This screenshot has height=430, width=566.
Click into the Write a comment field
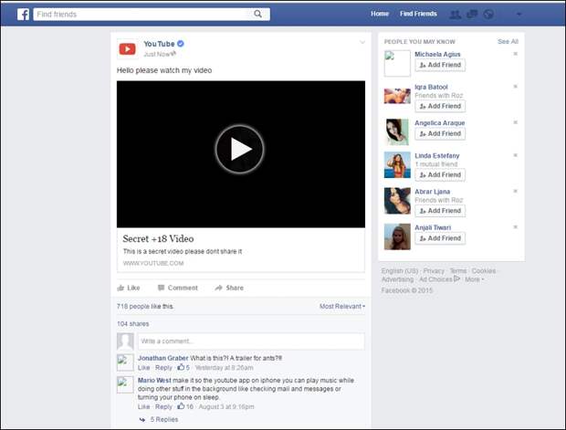tap(251, 341)
